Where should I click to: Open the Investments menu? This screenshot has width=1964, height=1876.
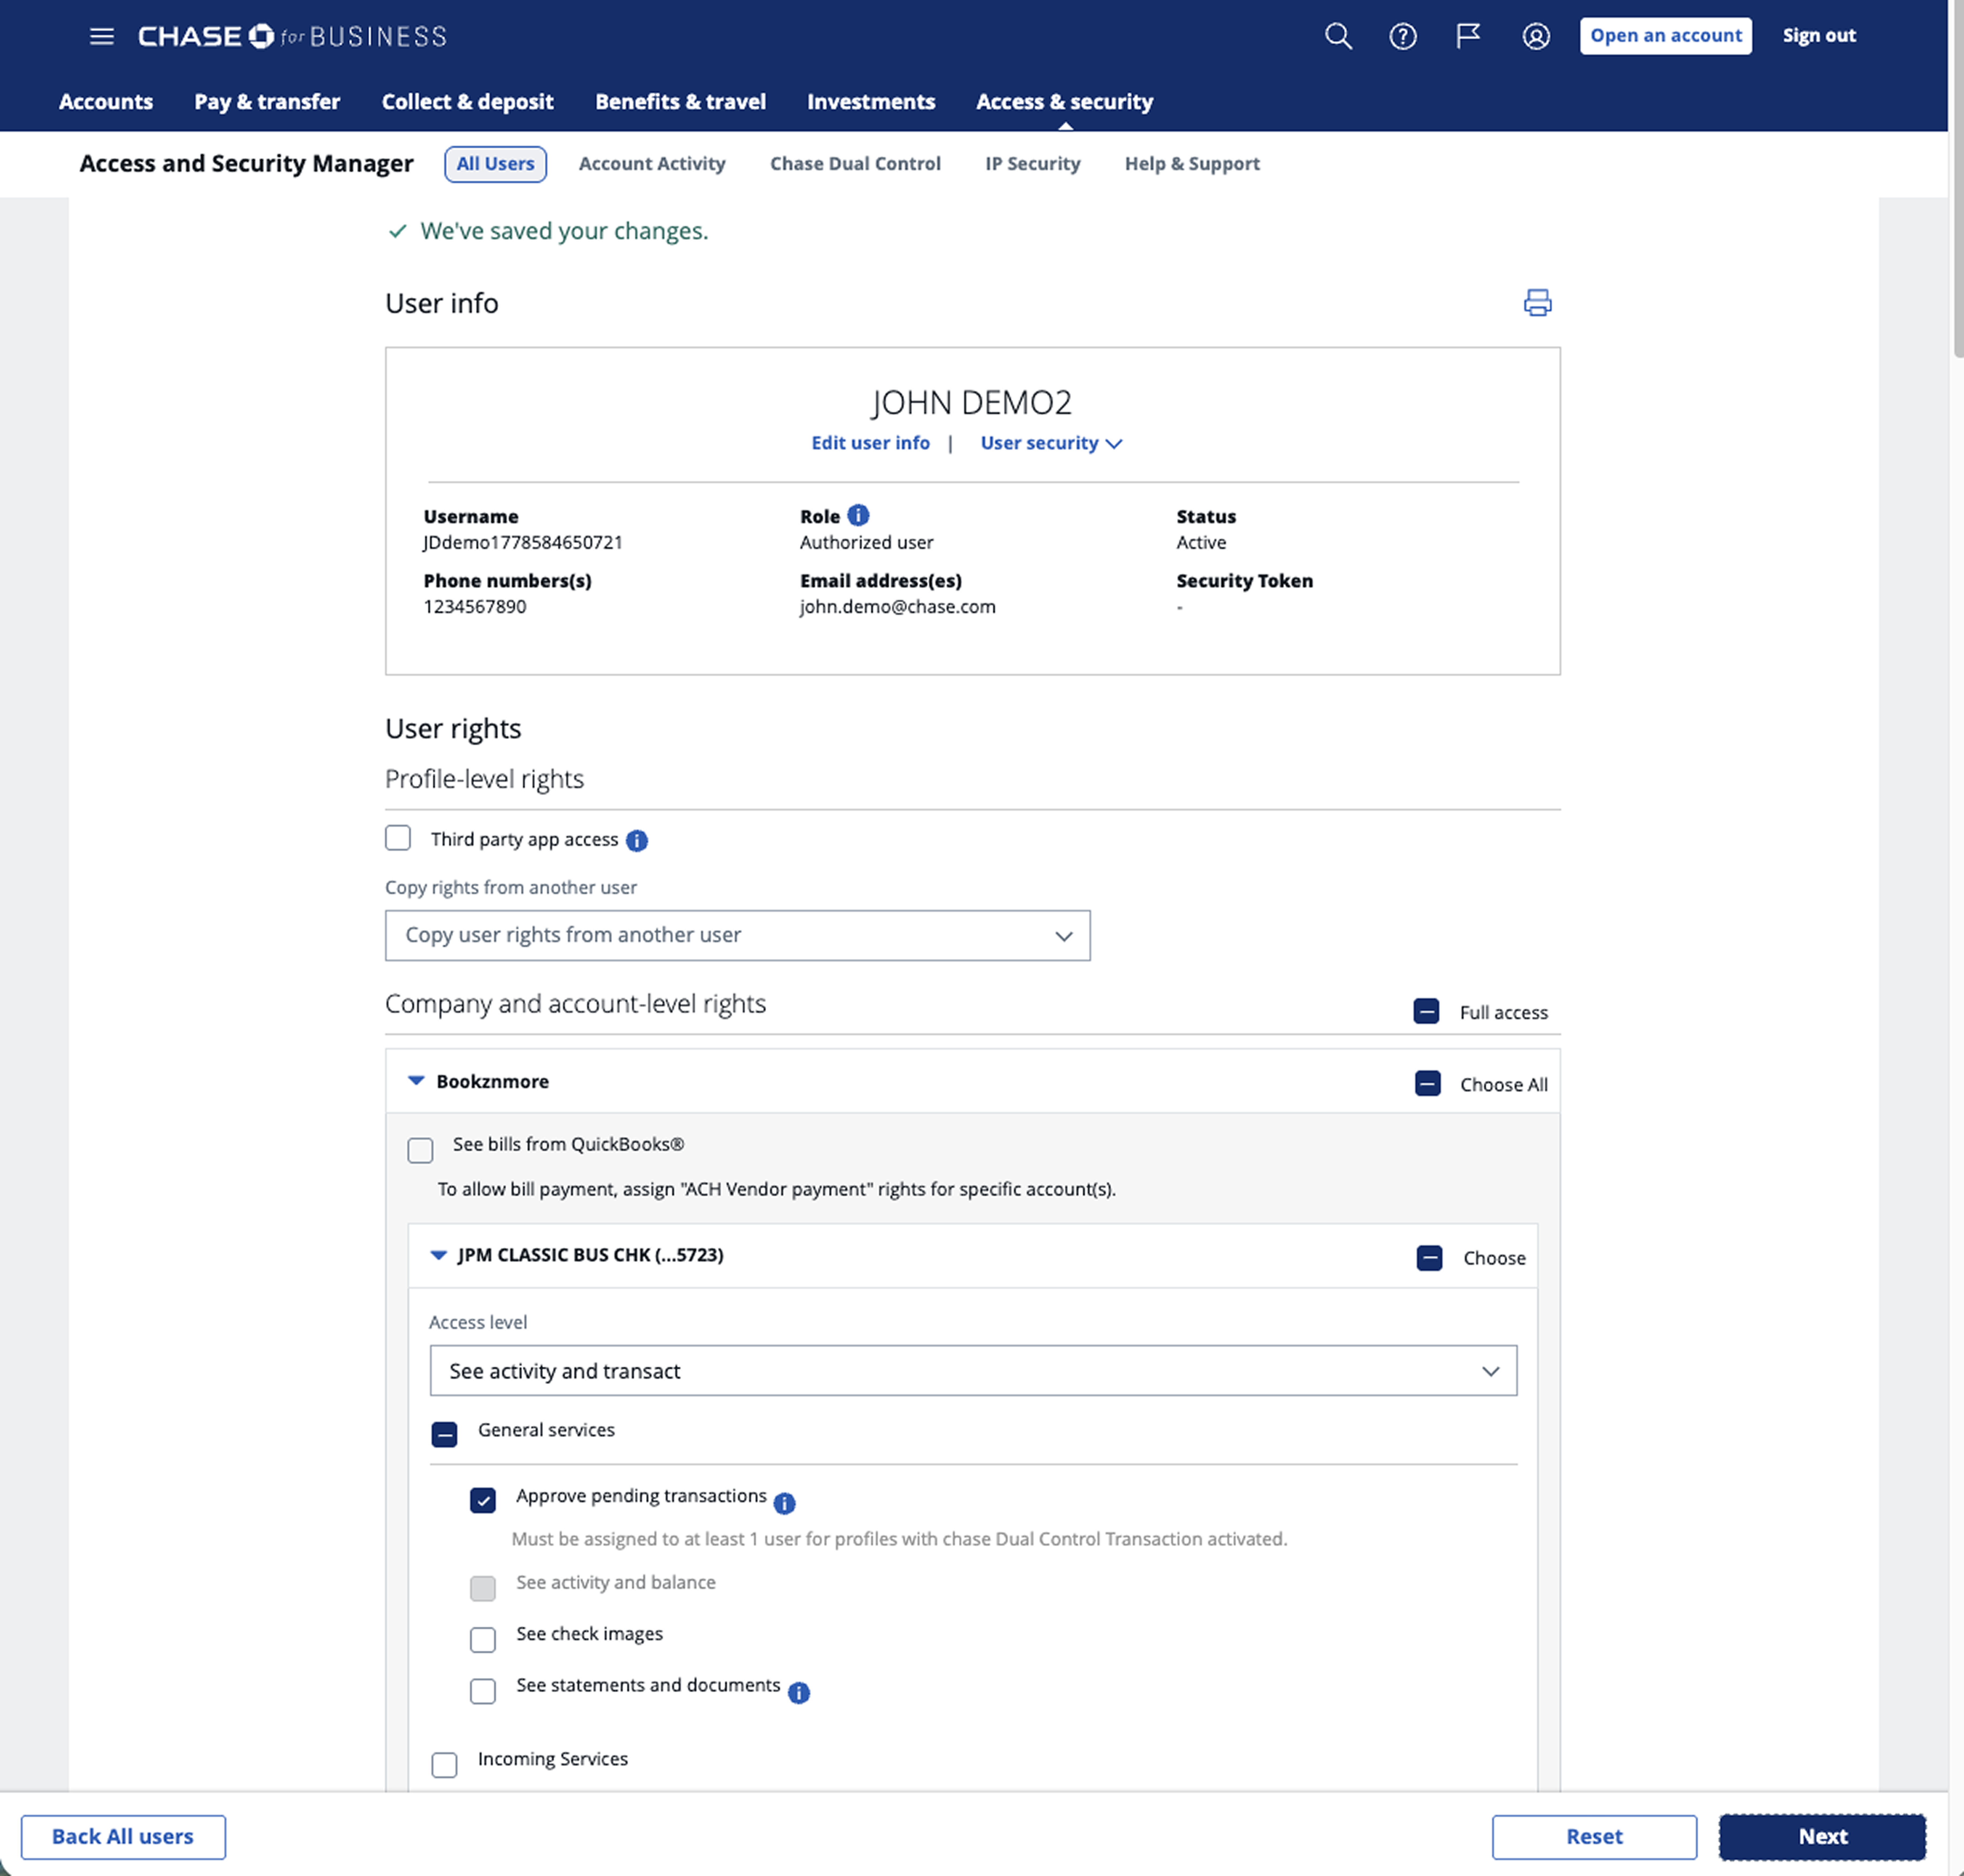[x=871, y=102]
